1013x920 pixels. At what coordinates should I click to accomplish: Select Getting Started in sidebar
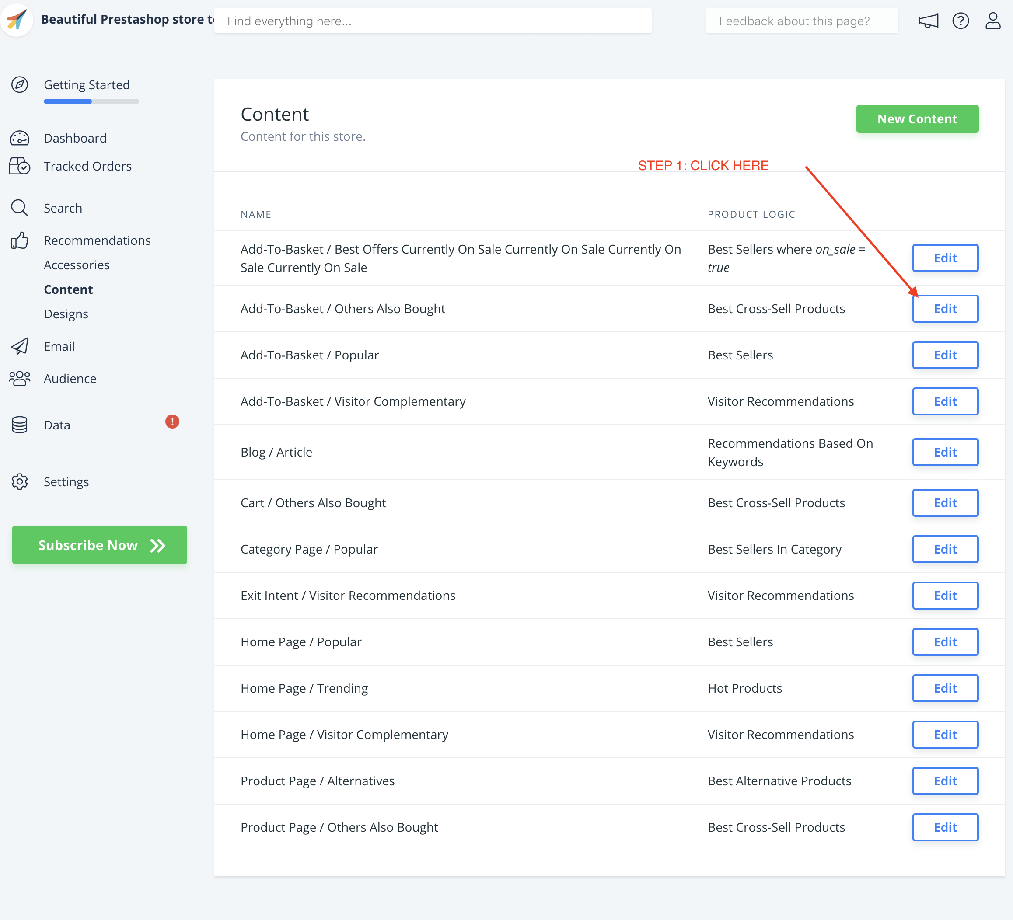coord(87,85)
